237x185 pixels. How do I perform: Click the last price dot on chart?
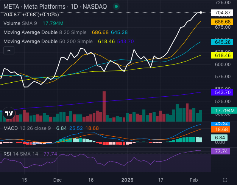[x=201, y=12]
